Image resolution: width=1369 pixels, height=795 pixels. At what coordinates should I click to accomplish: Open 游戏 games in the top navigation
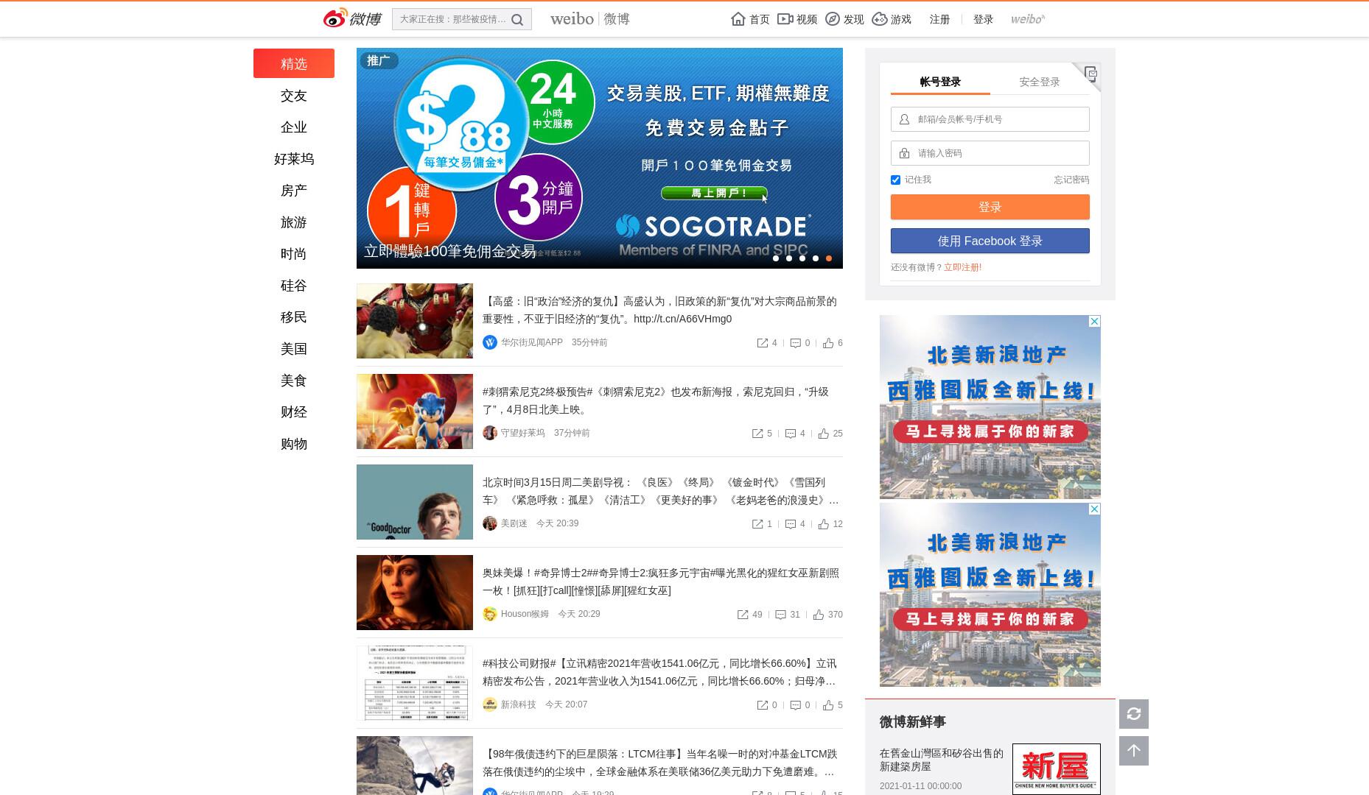(892, 19)
